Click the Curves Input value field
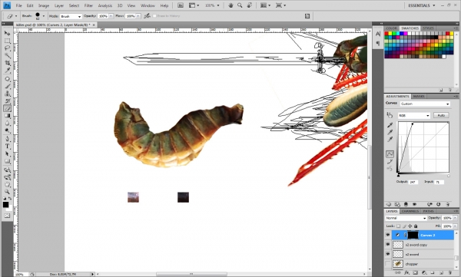The height and width of the screenshot is (277, 461). click(439, 182)
